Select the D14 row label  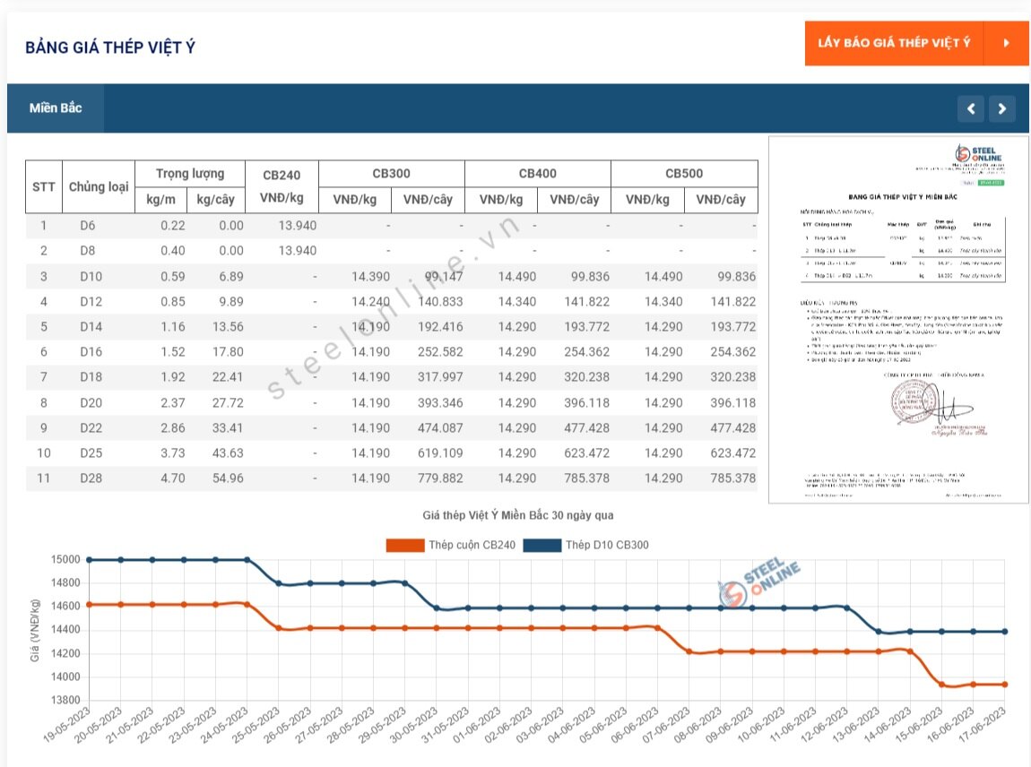(91, 327)
